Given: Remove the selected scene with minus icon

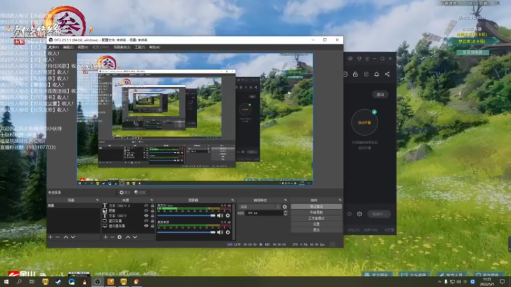Looking at the screenshot, I should (57, 237).
